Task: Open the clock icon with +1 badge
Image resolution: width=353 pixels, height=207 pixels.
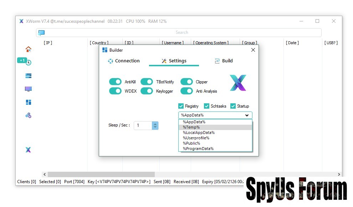Action: tap(29, 62)
